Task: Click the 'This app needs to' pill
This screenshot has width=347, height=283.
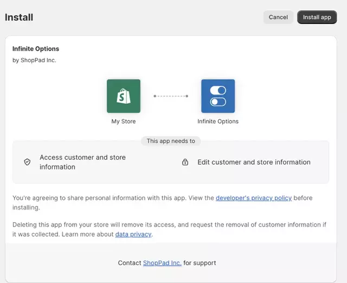Action: [171, 141]
